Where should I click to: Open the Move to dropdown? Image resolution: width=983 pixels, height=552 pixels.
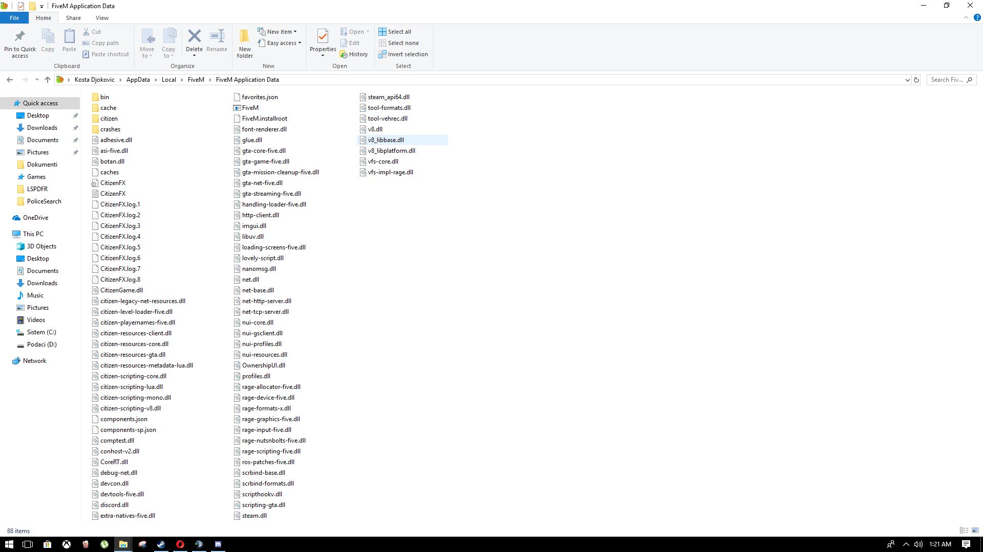[x=147, y=43]
